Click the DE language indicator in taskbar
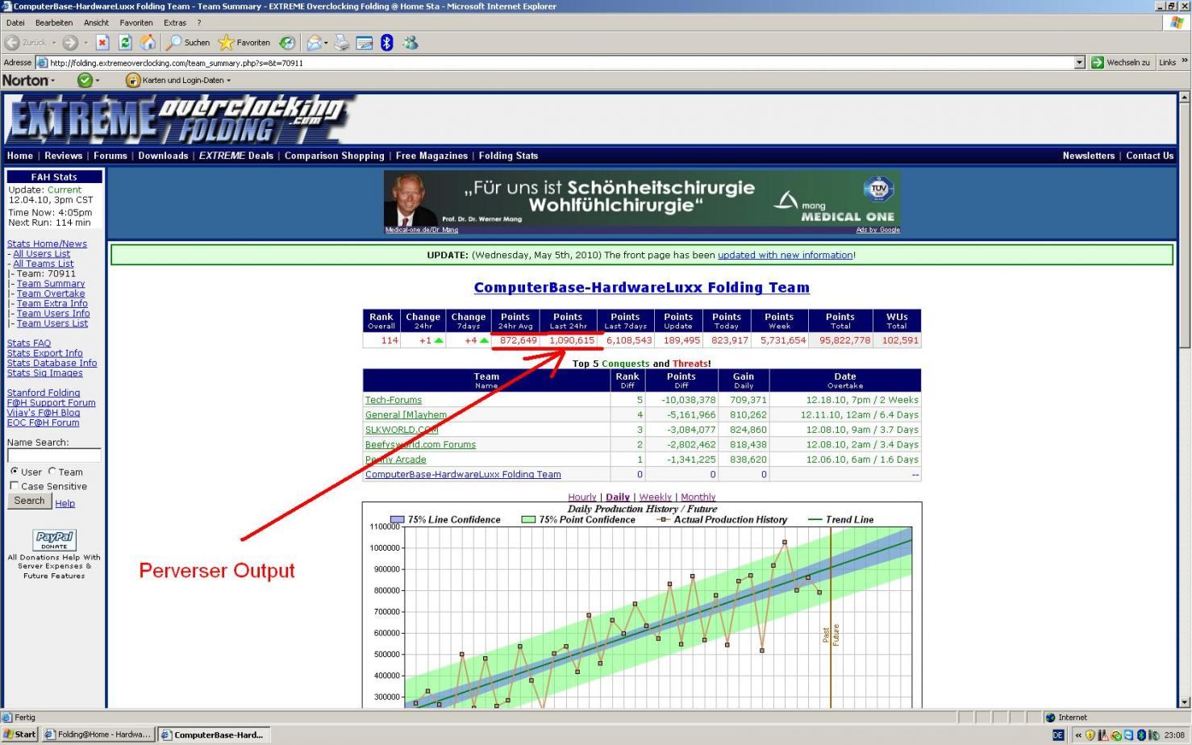Screen dimensions: 1192x745 tap(1058, 735)
